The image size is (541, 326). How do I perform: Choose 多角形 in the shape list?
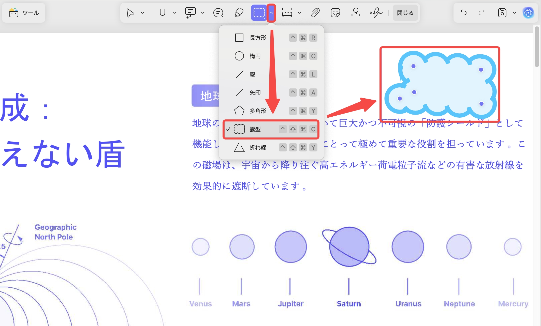(257, 111)
